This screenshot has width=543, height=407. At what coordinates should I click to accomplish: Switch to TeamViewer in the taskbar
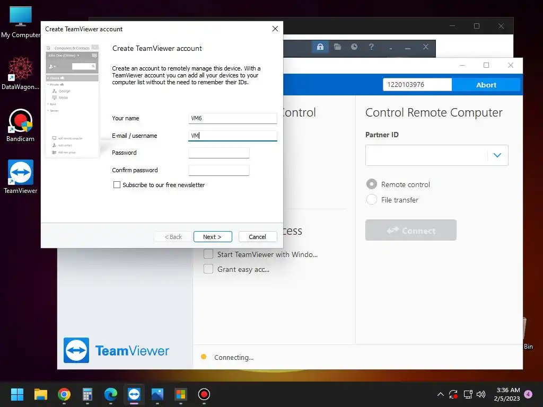(134, 394)
